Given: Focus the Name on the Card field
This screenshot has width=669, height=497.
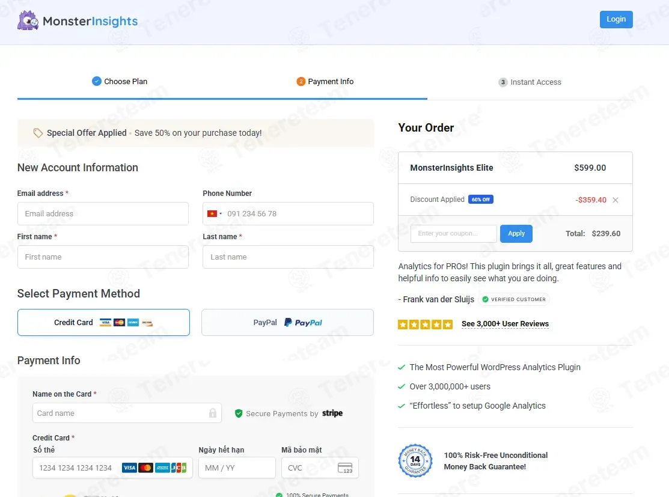Looking at the screenshot, I should pos(127,413).
